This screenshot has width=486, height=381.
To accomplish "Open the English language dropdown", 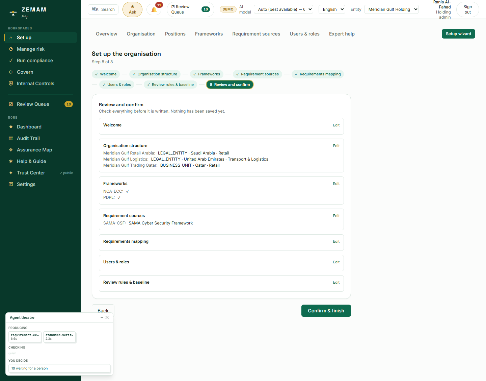I will [332, 9].
